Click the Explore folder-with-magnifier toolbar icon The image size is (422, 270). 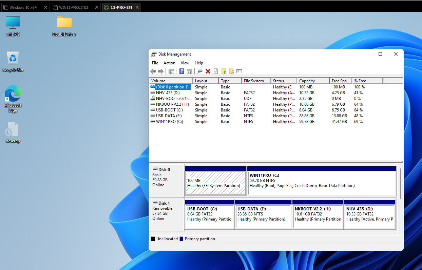coord(232,71)
